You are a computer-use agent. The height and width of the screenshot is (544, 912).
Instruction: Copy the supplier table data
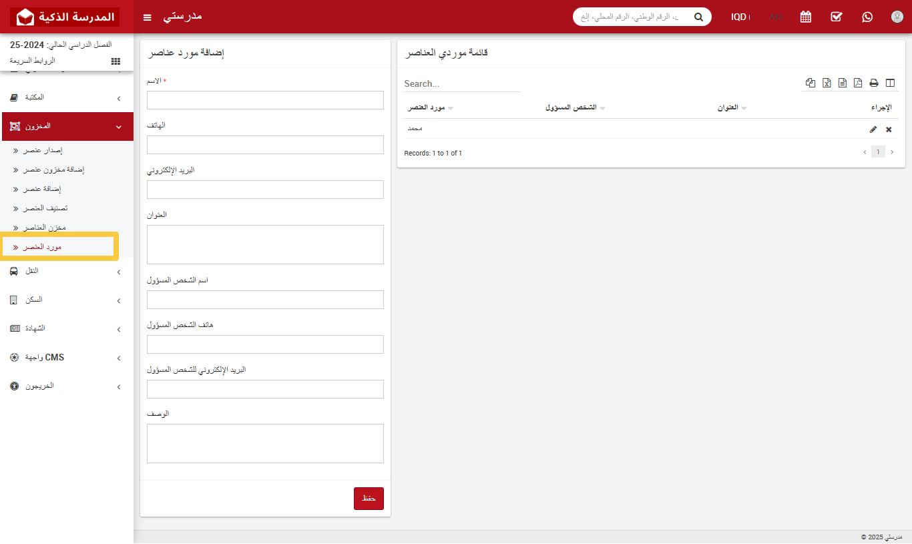811,82
